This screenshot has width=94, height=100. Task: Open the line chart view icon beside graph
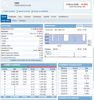(x=89, y=41)
